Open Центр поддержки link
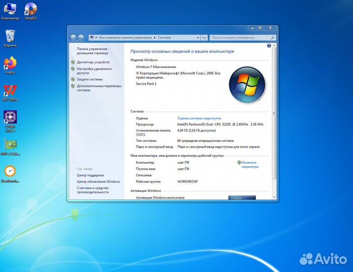 coord(90,175)
